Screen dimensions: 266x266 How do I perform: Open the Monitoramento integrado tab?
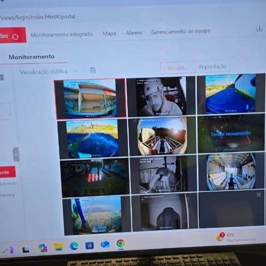click(x=62, y=35)
